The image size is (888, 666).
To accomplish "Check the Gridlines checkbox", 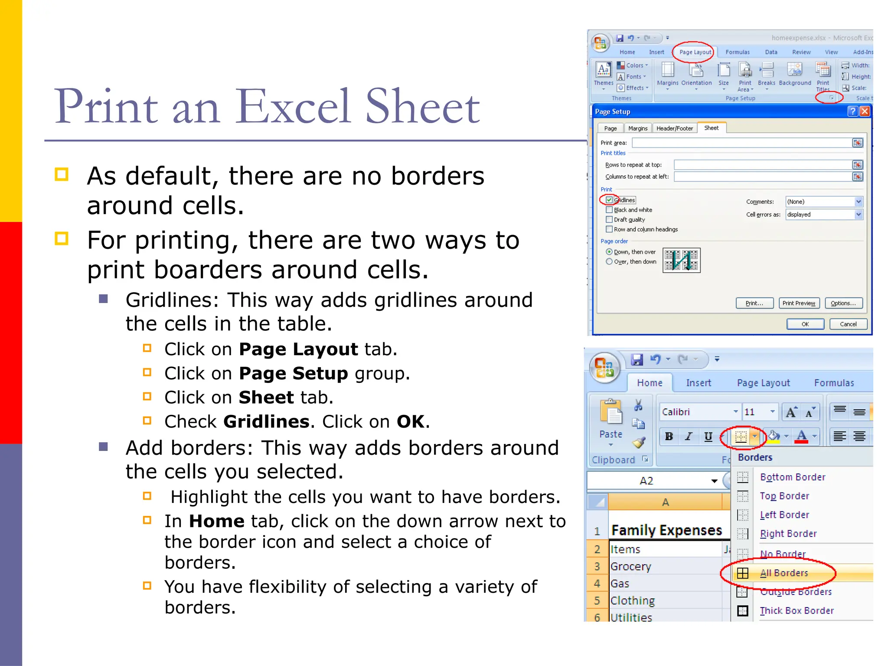I will coord(609,200).
